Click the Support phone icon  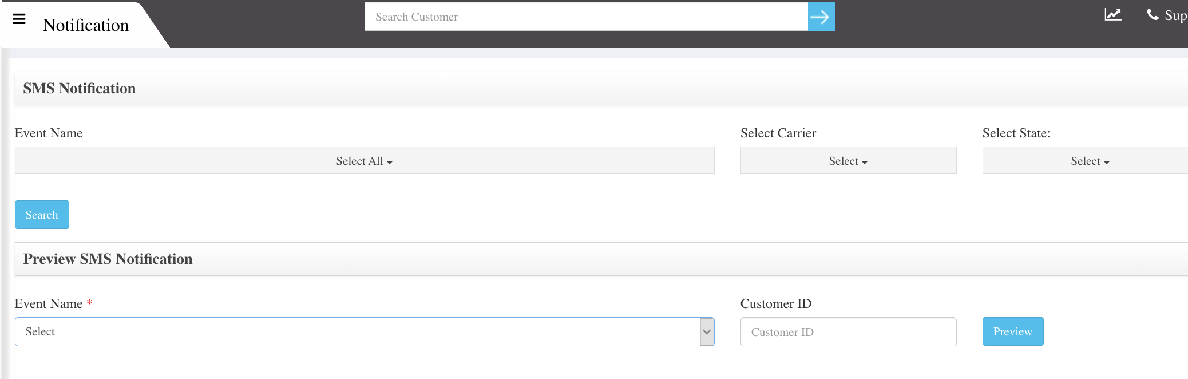point(1153,14)
